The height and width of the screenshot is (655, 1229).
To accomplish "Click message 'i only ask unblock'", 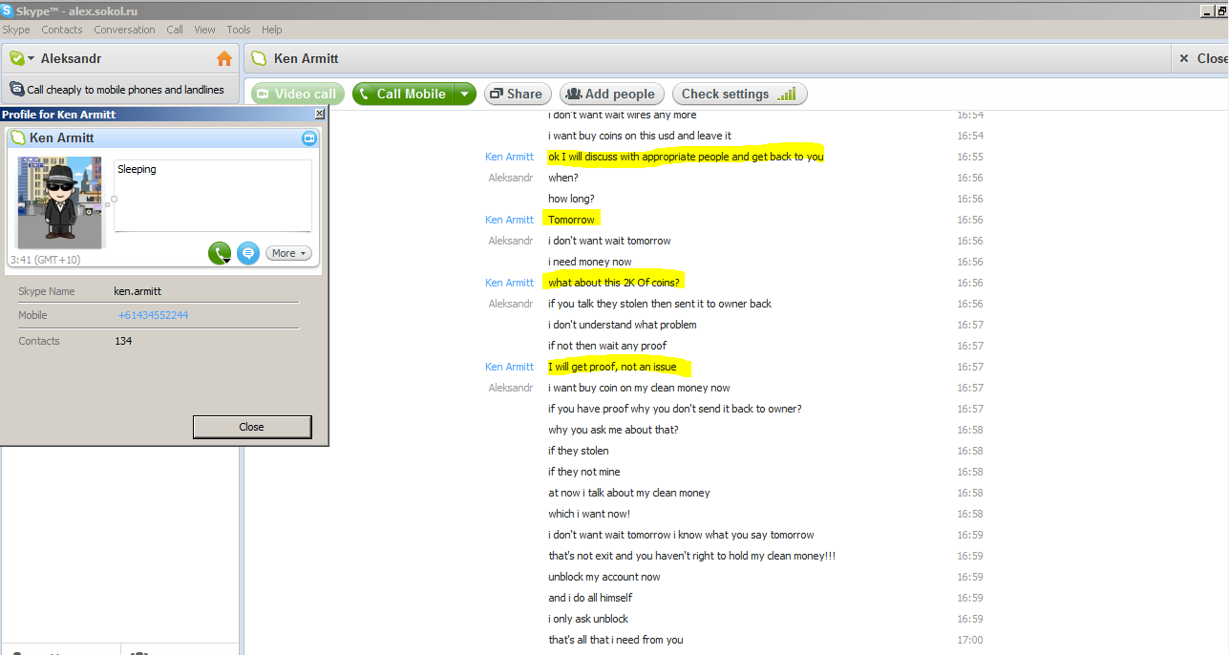I will 588,619.
